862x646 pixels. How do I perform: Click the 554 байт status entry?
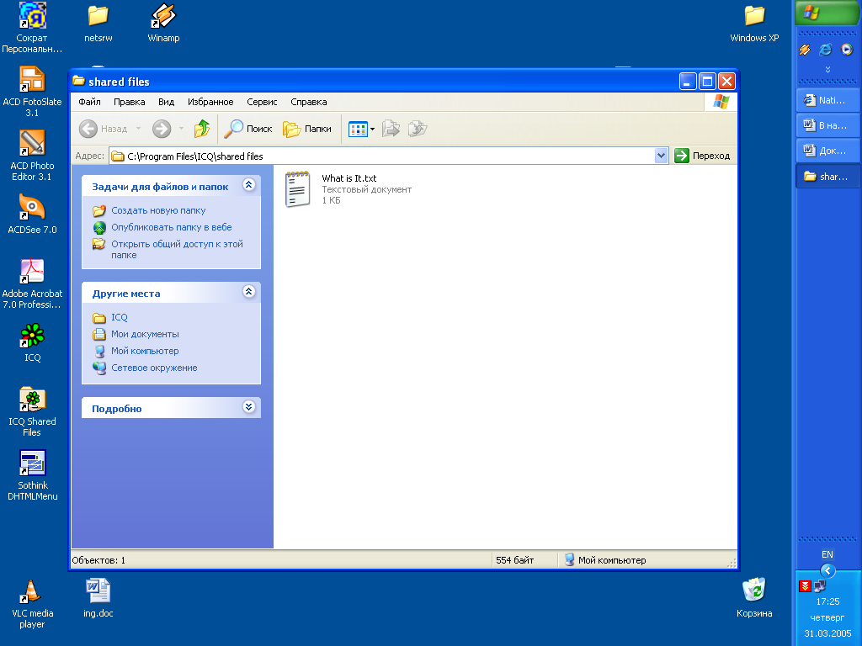514,560
